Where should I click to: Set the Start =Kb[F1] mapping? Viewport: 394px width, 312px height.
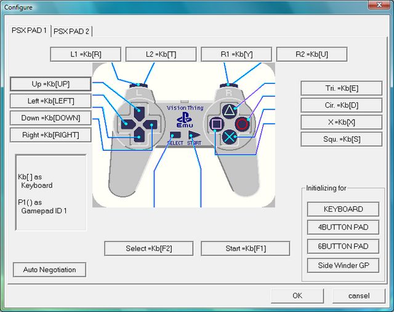coord(246,249)
